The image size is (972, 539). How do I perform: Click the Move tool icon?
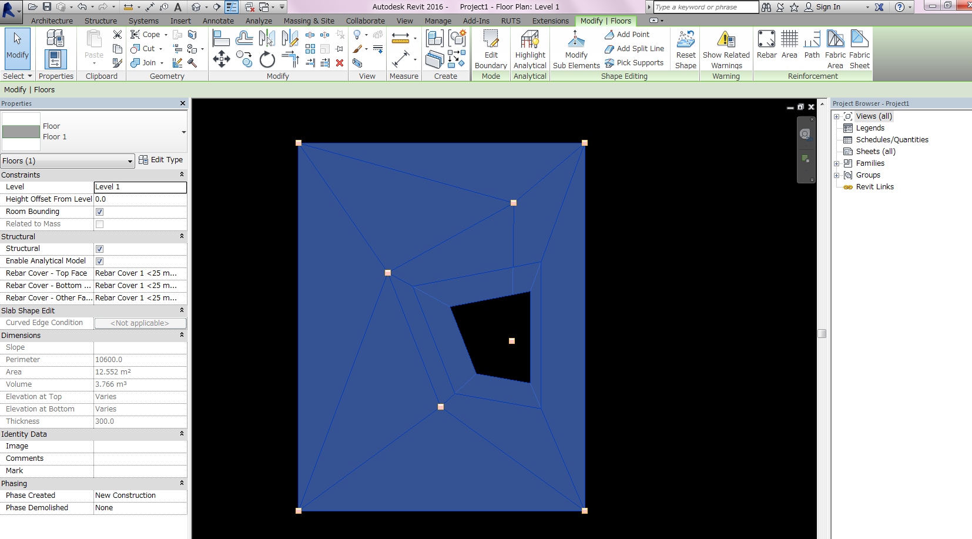221,58
